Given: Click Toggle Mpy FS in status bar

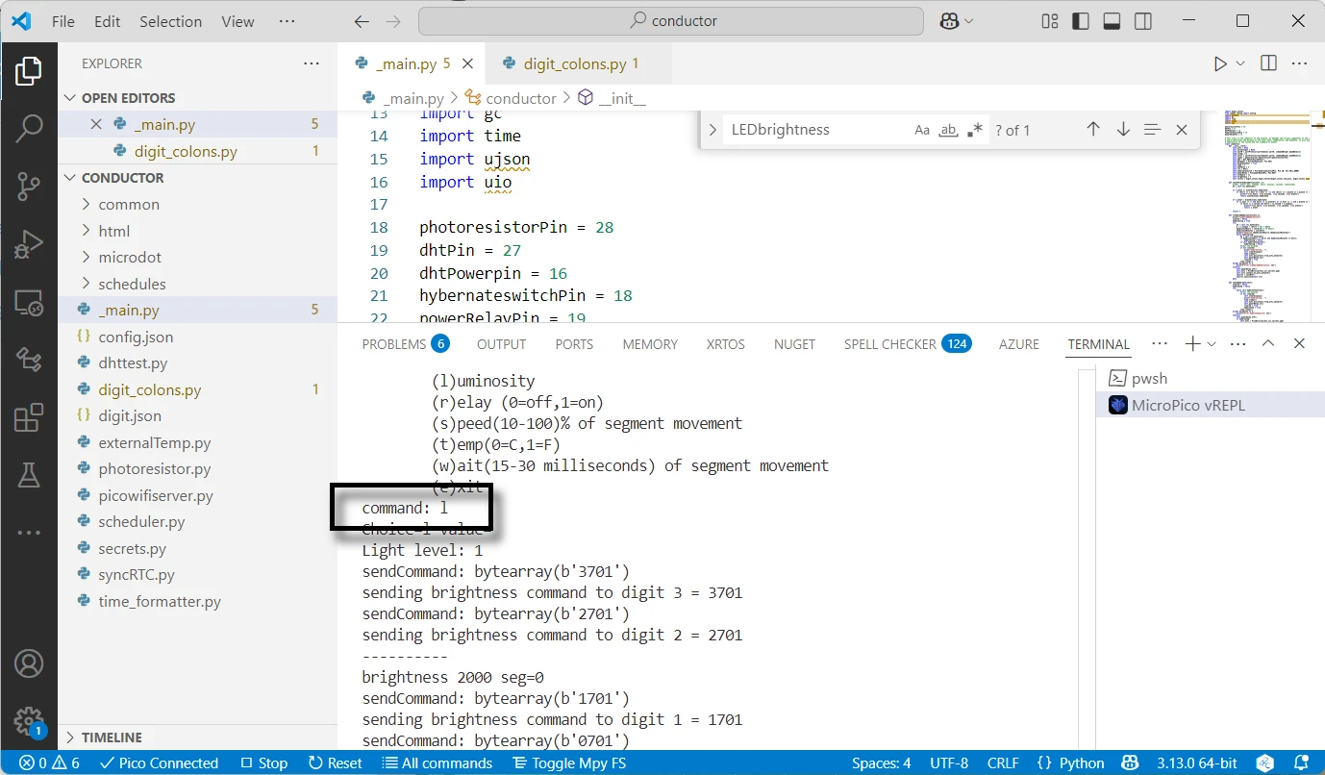Looking at the screenshot, I should coord(569,763).
